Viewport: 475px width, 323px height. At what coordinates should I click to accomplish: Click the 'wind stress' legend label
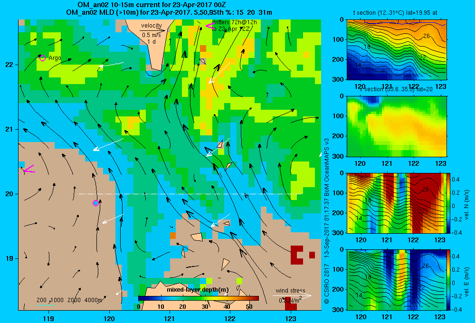pyautogui.click(x=291, y=290)
